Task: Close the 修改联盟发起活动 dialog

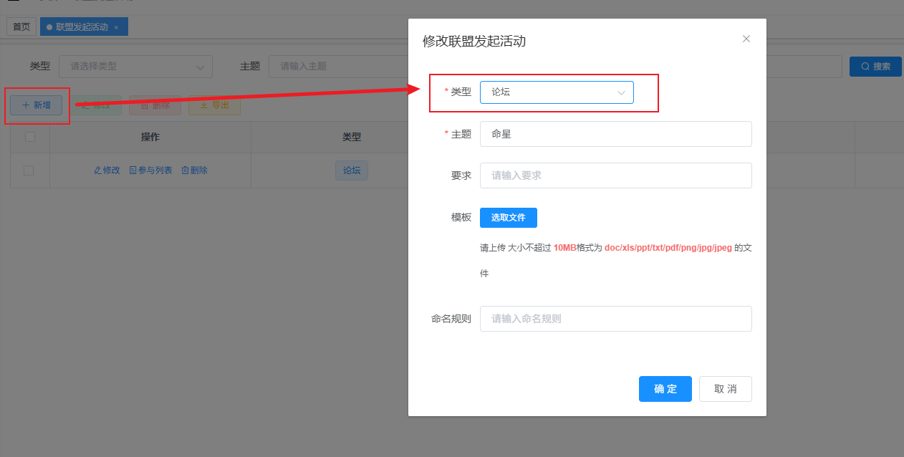Action: pos(746,39)
